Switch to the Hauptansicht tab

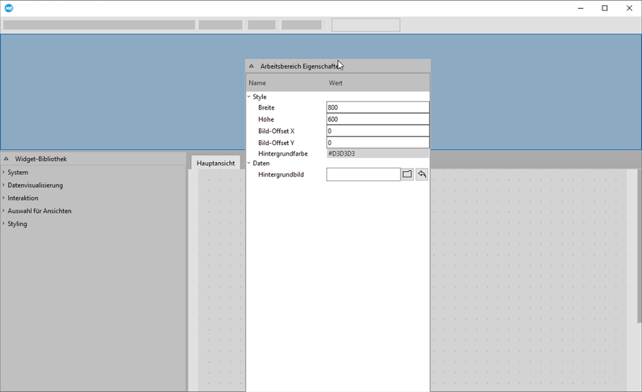tap(216, 163)
